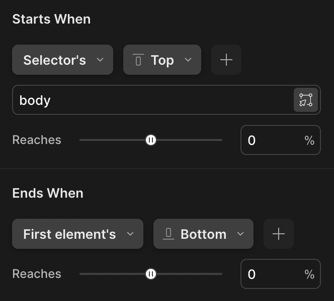This screenshot has width=334, height=301.
Task: Click the top-edge alignment icon
Action: point(138,60)
